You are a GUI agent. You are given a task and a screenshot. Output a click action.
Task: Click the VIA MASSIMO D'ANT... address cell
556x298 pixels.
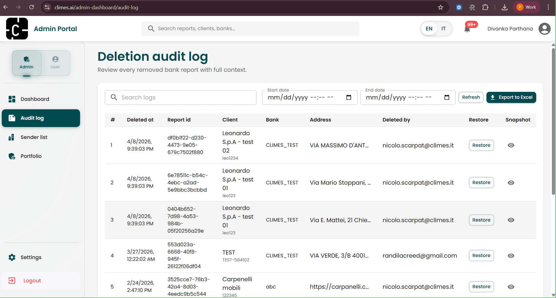[339, 145]
